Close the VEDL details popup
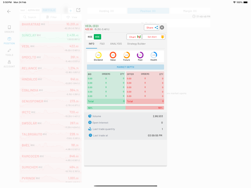The image size is (251, 188). 162,28
